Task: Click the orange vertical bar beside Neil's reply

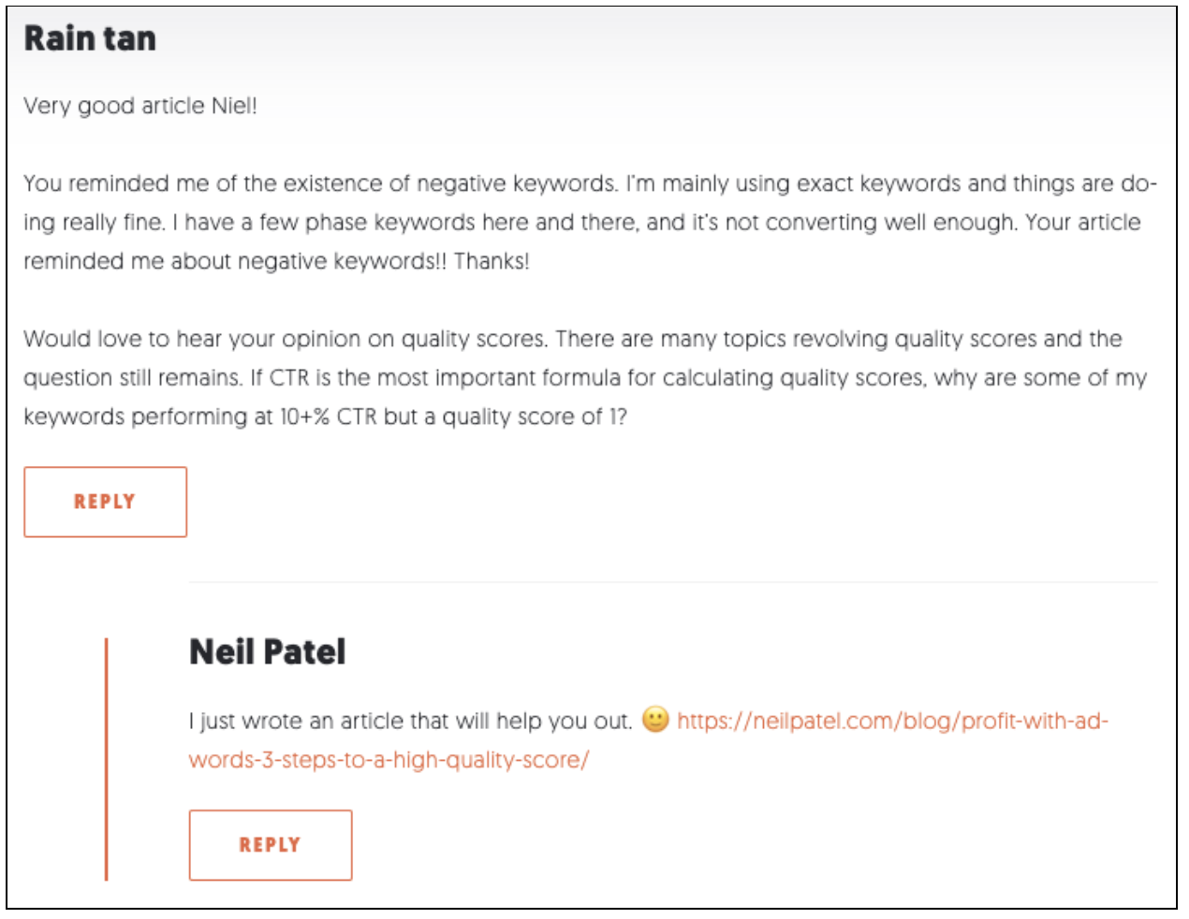Action: click(107, 759)
